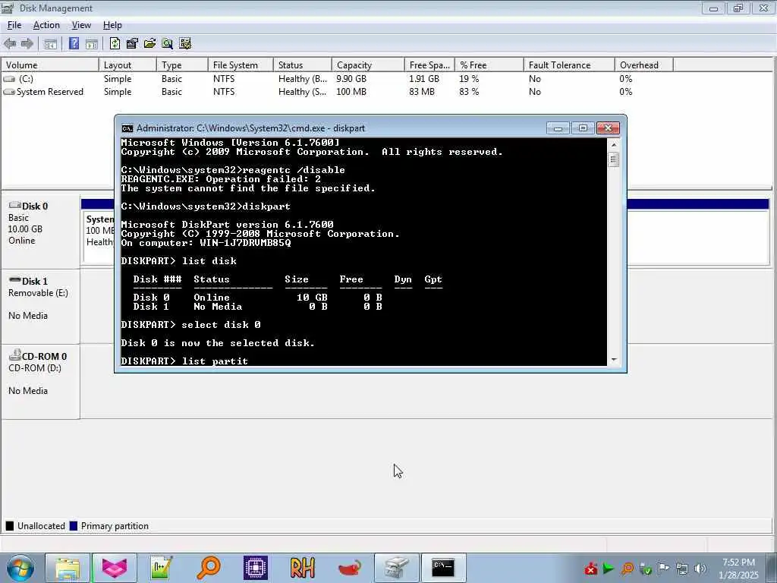Open the notepad-style taskbar icon

(161, 568)
